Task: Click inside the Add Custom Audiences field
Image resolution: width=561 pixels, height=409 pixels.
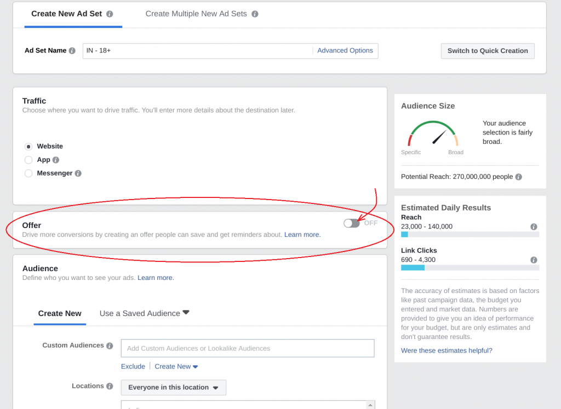Action: 247,348
